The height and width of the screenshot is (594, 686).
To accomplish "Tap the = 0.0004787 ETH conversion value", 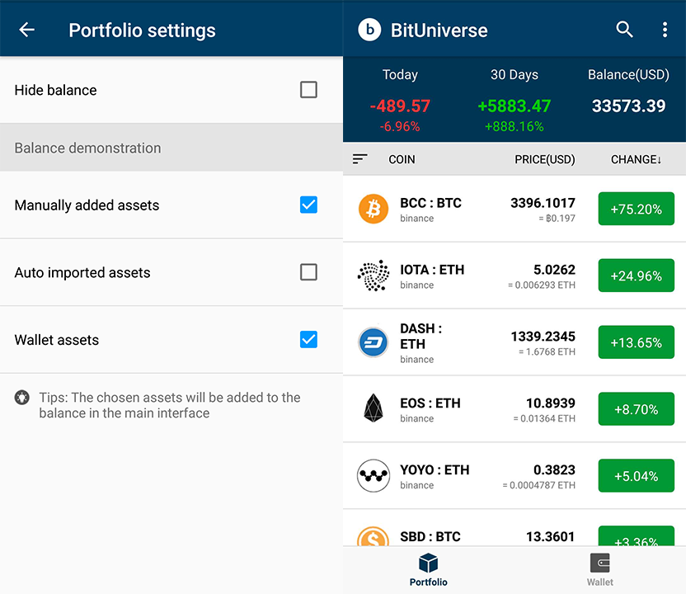I will [x=539, y=485].
